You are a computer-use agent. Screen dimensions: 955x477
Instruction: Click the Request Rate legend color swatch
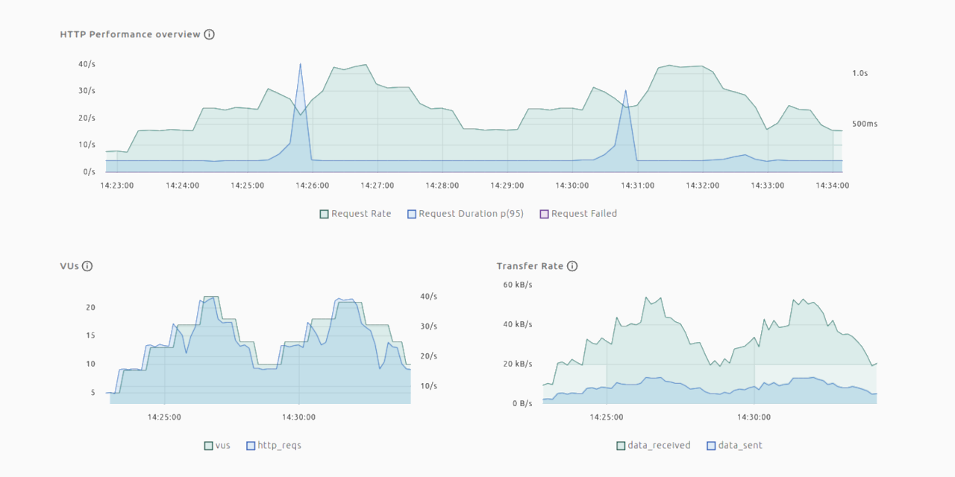[x=325, y=214]
